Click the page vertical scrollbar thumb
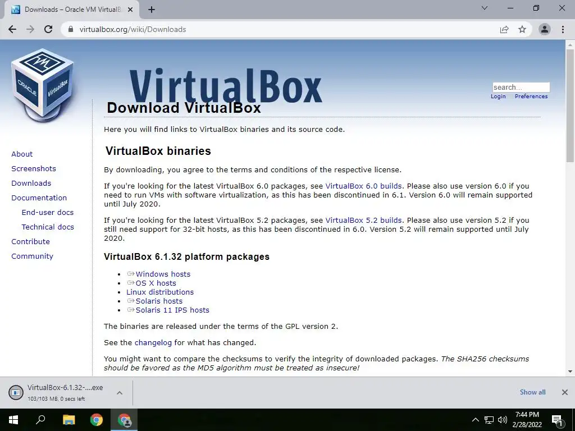The height and width of the screenshot is (431, 575). click(x=570, y=106)
